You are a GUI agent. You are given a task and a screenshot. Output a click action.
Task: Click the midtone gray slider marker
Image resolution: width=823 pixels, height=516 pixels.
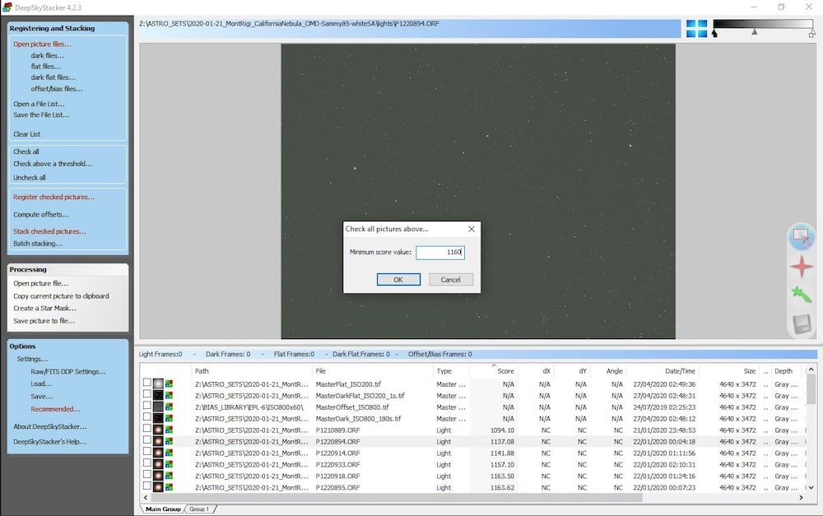tap(754, 32)
